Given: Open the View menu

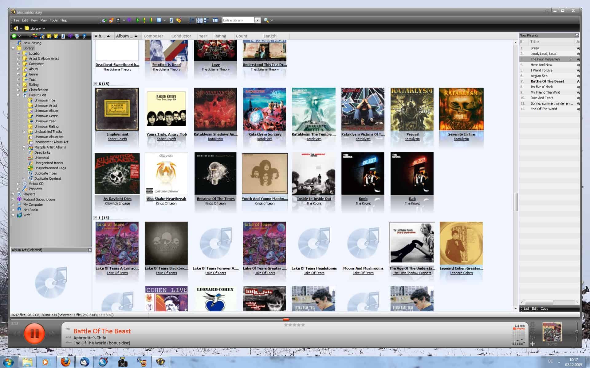Looking at the screenshot, I should pyautogui.click(x=35, y=20).
